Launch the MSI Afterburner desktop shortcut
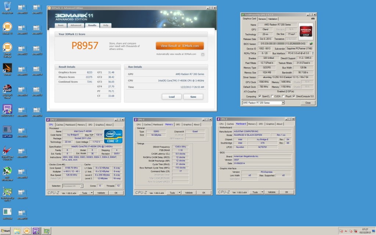The width and height of the screenshot is (376, 235). [7, 172]
